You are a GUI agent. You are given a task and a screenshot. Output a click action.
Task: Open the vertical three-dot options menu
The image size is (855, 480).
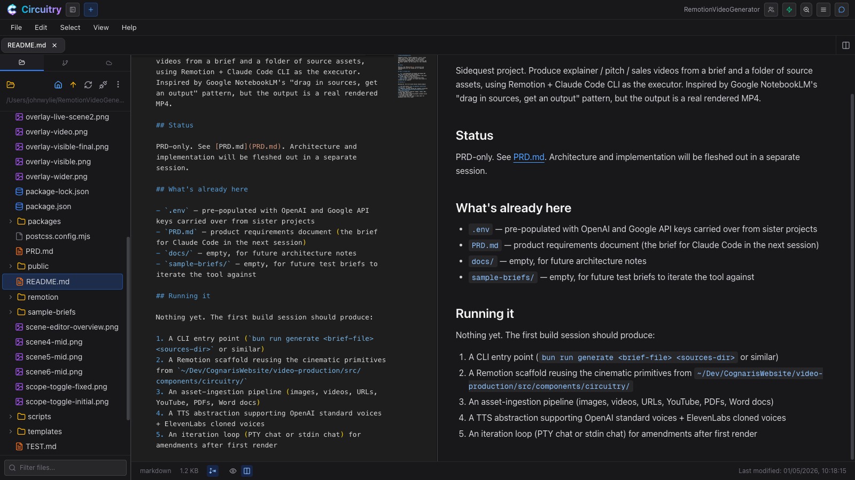pyautogui.click(x=118, y=85)
